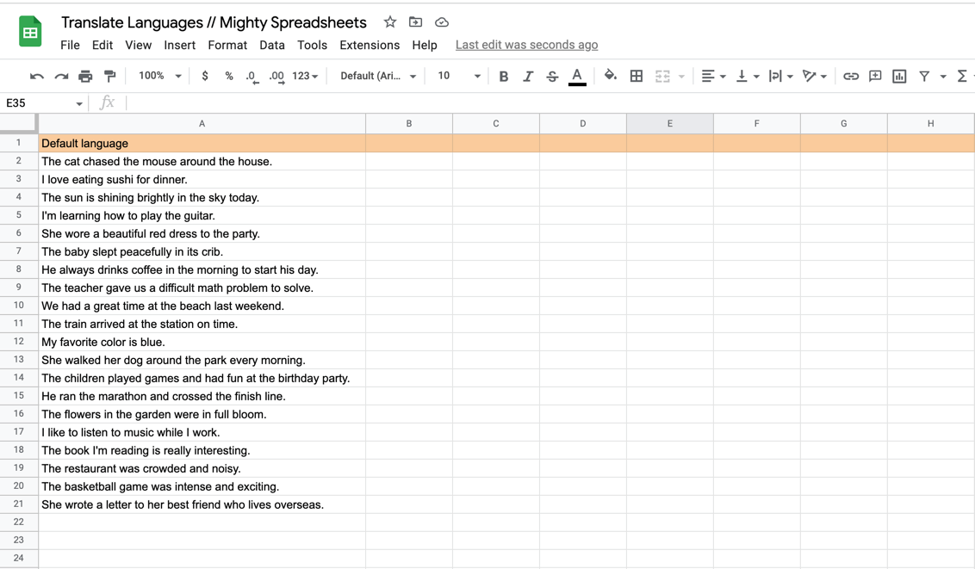Open the Default (Arial) font dropdown
Viewport: 975px width, 569px height.
378,76
